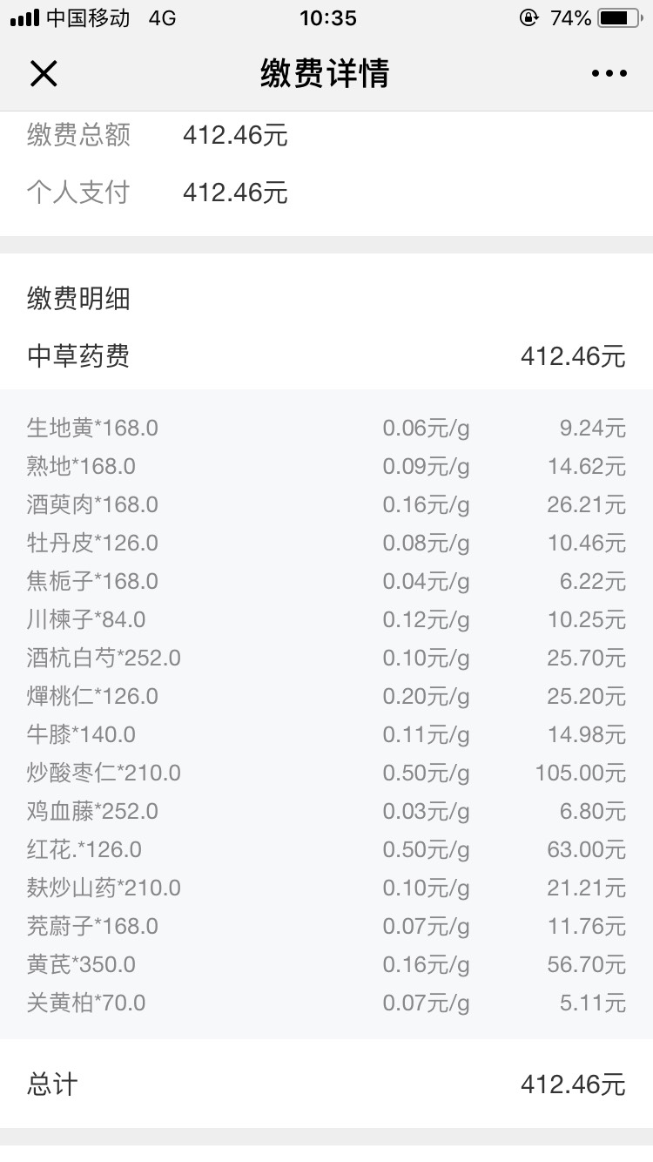The width and height of the screenshot is (653, 1162).
Task: Select the 酒萸肉*168.0 item line
Action: 326,504
